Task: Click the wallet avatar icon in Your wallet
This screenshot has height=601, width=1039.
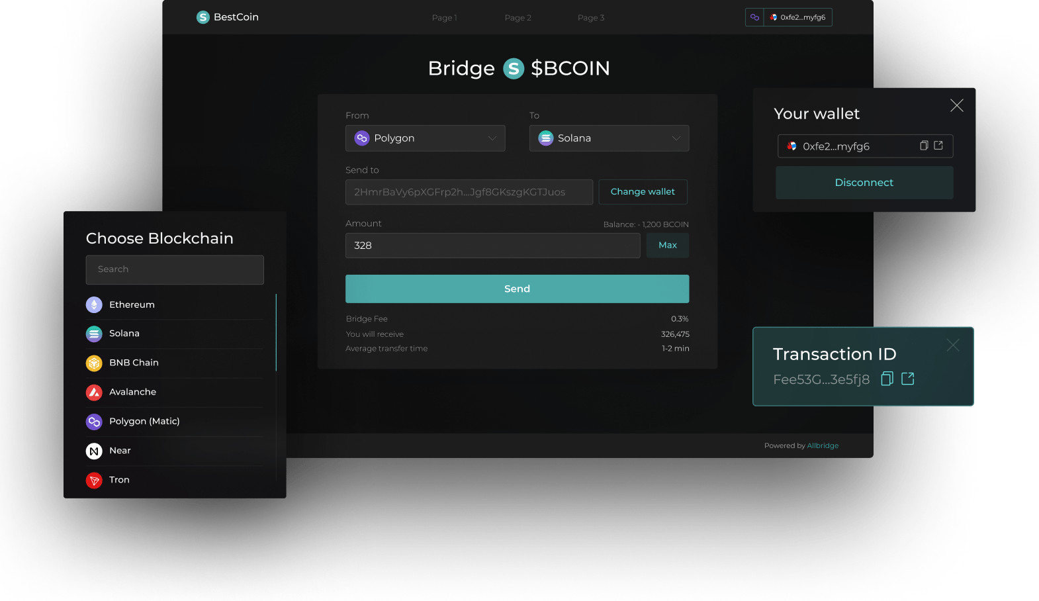Action: click(x=792, y=146)
